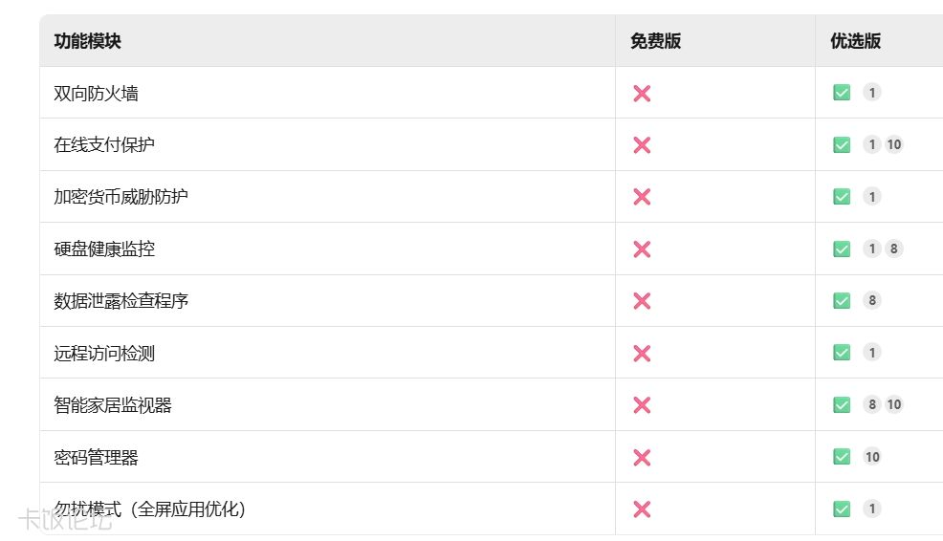Screen dimensions: 943x541
Task: Click footnote badge 10 in 在线支付保护 row
Action: point(893,144)
